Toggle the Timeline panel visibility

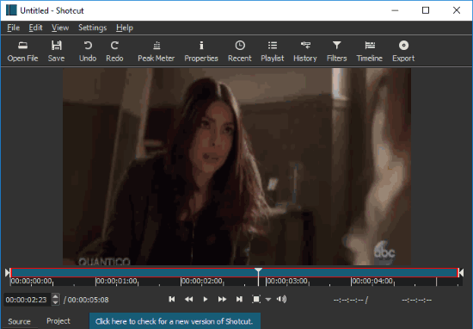click(x=369, y=52)
